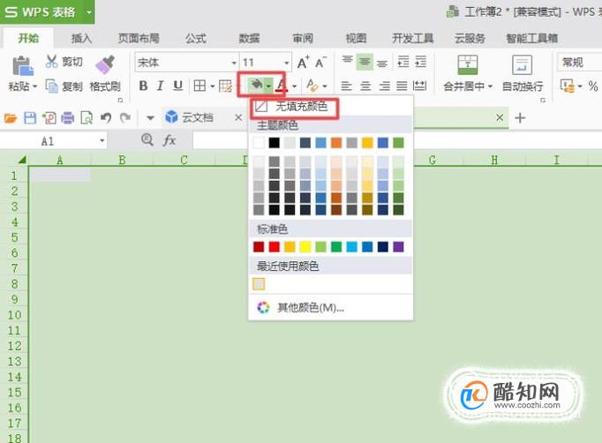The image size is (602, 443).
Task: Toggle Italic formatting
Action: [x=161, y=86]
